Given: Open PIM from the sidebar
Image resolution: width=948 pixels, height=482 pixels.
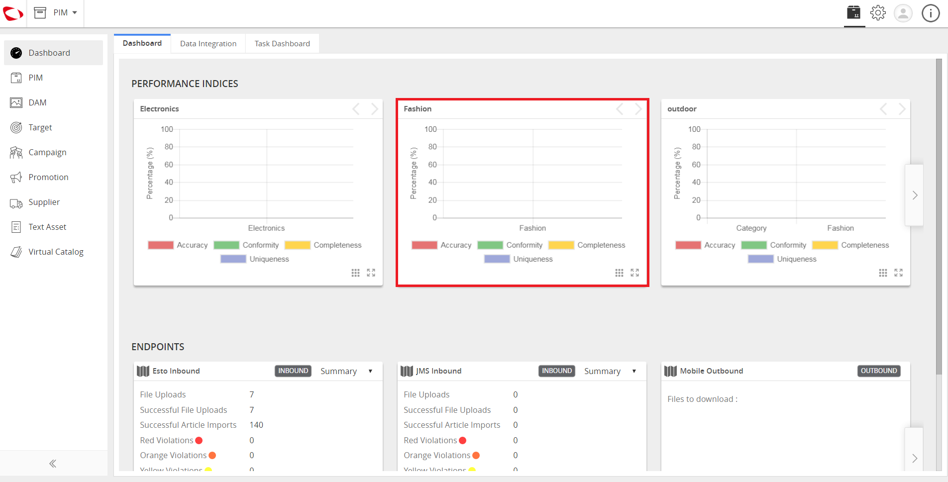Looking at the screenshot, I should point(54,78).
